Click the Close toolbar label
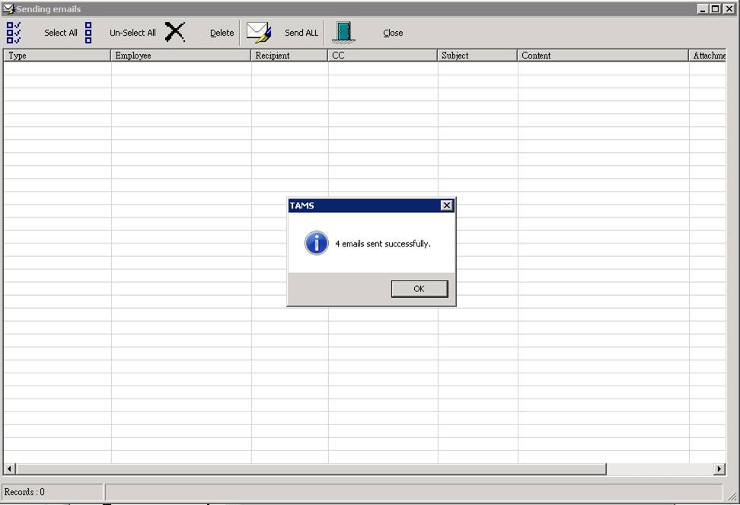 pyautogui.click(x=393, y=33)
